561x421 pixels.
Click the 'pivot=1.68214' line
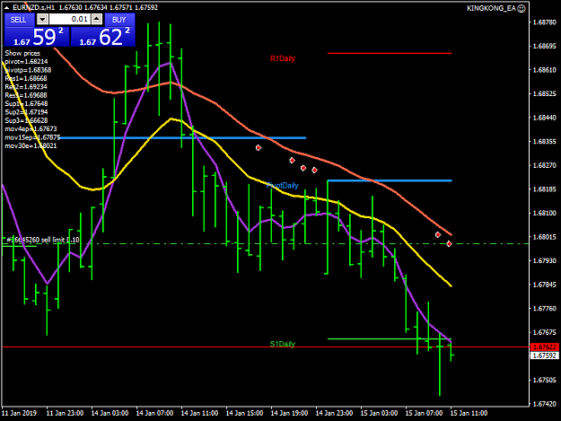point(26,62)
